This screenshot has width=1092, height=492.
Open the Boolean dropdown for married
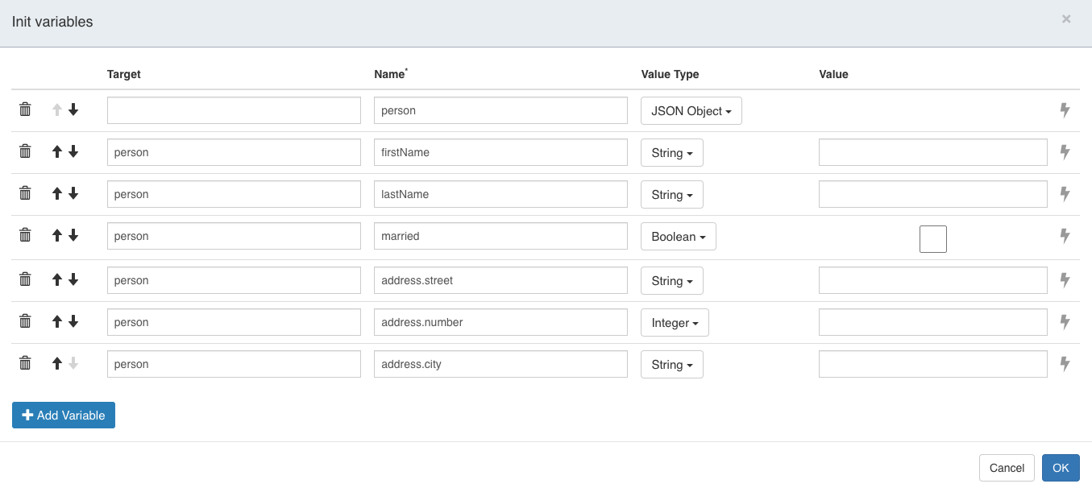pos(678,236)
